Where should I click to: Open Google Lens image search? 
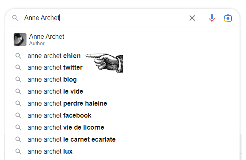[x=228, y=18]
